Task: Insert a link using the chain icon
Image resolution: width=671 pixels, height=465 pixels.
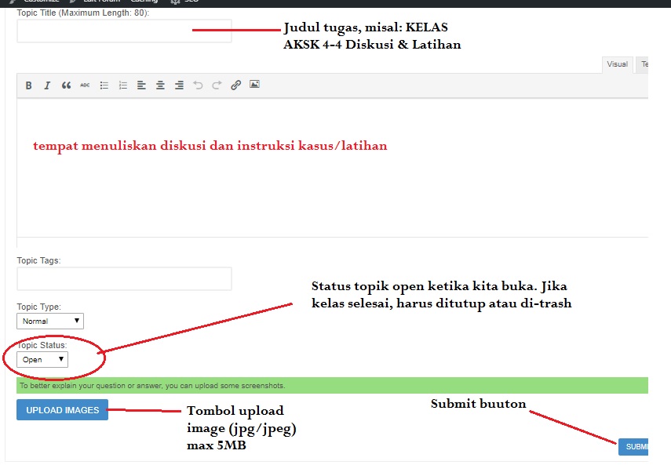Action: click(x=235, y=85)
